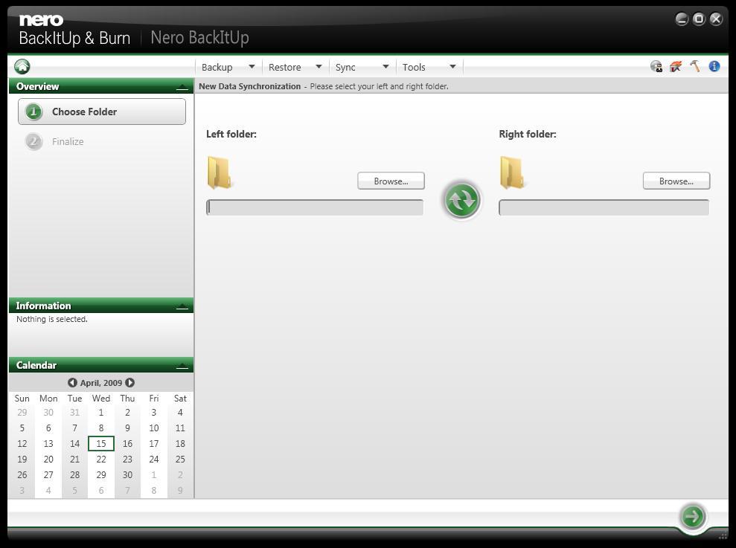The width and height of the screenshot is (736, 548).
Task: Proceed with the green Next arrow button
Action: 693,517
